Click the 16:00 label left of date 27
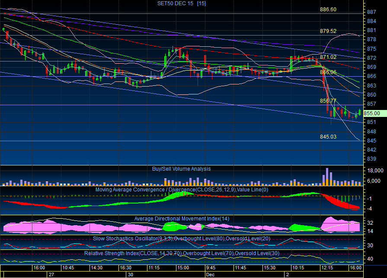The image size is (387, 278). (39, 268)
